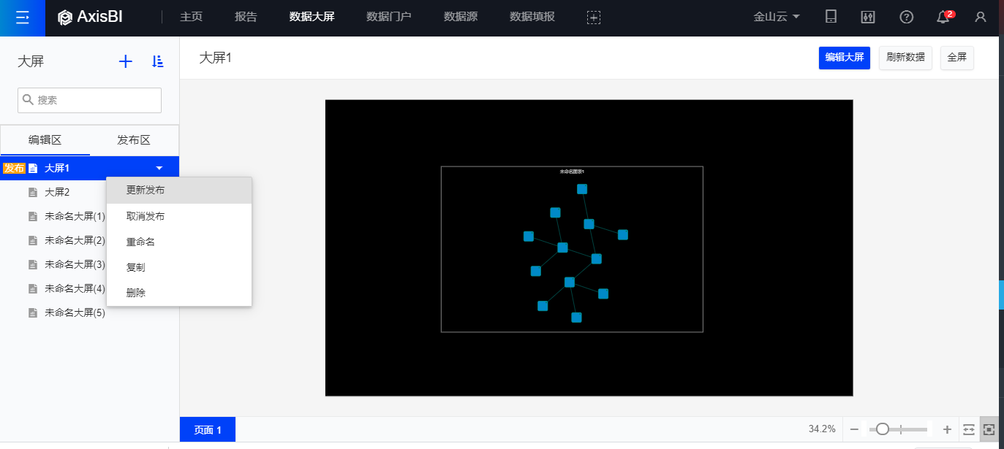Click the sort order icon

coord(157,61)
